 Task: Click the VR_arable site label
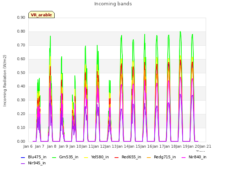pos(41,15)
